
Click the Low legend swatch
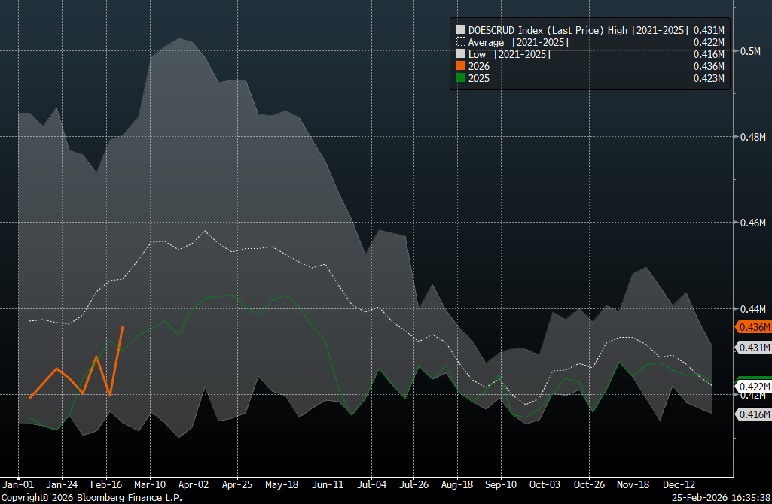(x=462, y=54)
